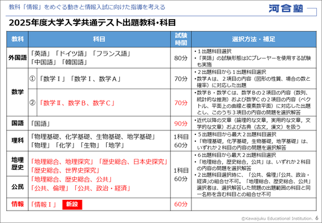Image resolution: width=322 pixels, height=223 pixels.
Task: Click the red 「歴史総合、日本史探究」 text
Action: (133, 161)
